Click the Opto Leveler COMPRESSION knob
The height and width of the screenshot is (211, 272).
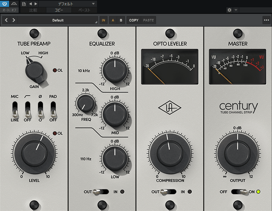pyautogui.click(x=170, y=154)
